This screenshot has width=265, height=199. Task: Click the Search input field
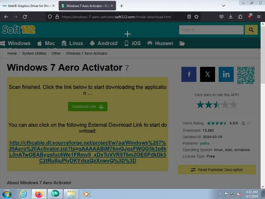pos(211,30)
